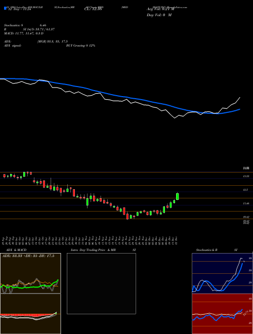Click the BUY Growing @ 12% signal text

point(80,46)
